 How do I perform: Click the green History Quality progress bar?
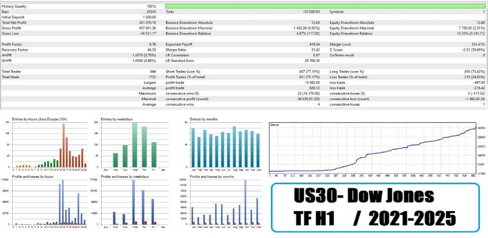(325, 6)
